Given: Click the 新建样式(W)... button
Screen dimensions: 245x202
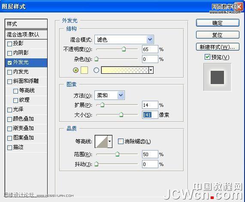Looking at the screenshot, I should click(218, 47).
